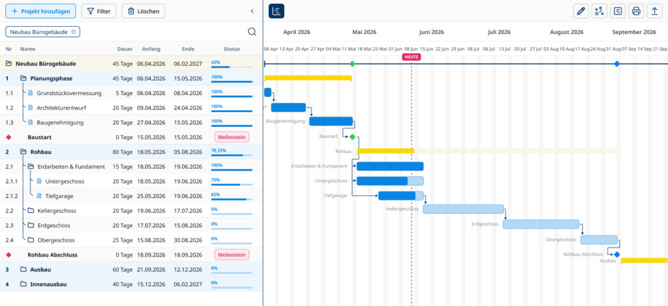This screenshot has height=306, width=668.
Task: Select the Kellergeschoss bar in the Gantt chart
Action: [463, 209]
